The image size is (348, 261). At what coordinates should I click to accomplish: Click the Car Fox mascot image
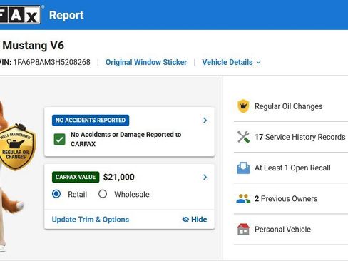pos(11,176)
